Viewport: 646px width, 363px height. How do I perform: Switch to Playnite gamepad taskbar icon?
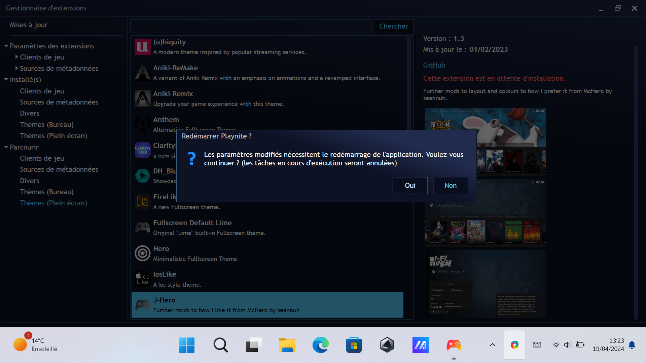[454, 345]
